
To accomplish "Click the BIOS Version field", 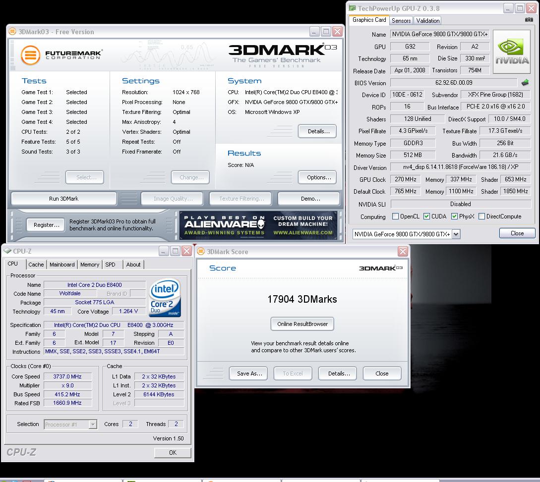I will click(454, 83).
